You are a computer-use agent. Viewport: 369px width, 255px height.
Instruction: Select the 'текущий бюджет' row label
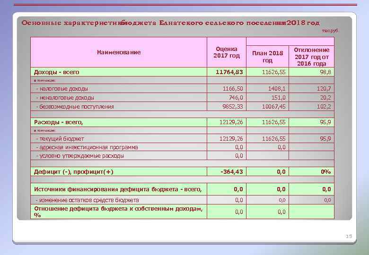pos(60,139)
